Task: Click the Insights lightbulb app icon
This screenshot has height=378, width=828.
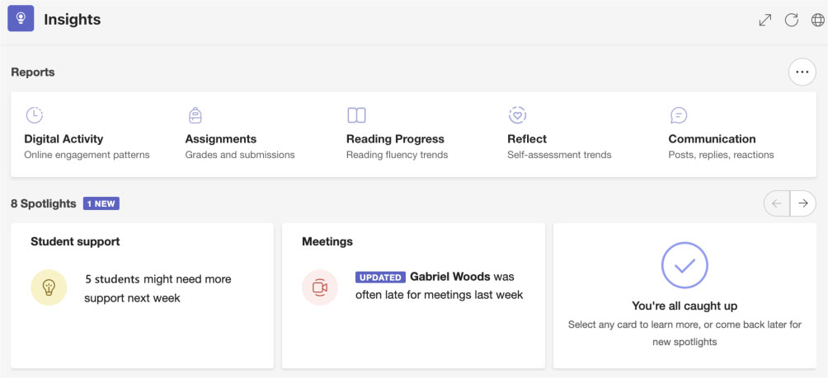Action: coord(21,19)
